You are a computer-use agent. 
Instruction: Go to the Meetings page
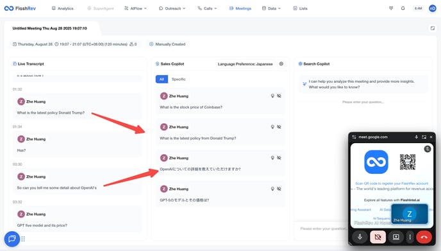tap(240, 8)
